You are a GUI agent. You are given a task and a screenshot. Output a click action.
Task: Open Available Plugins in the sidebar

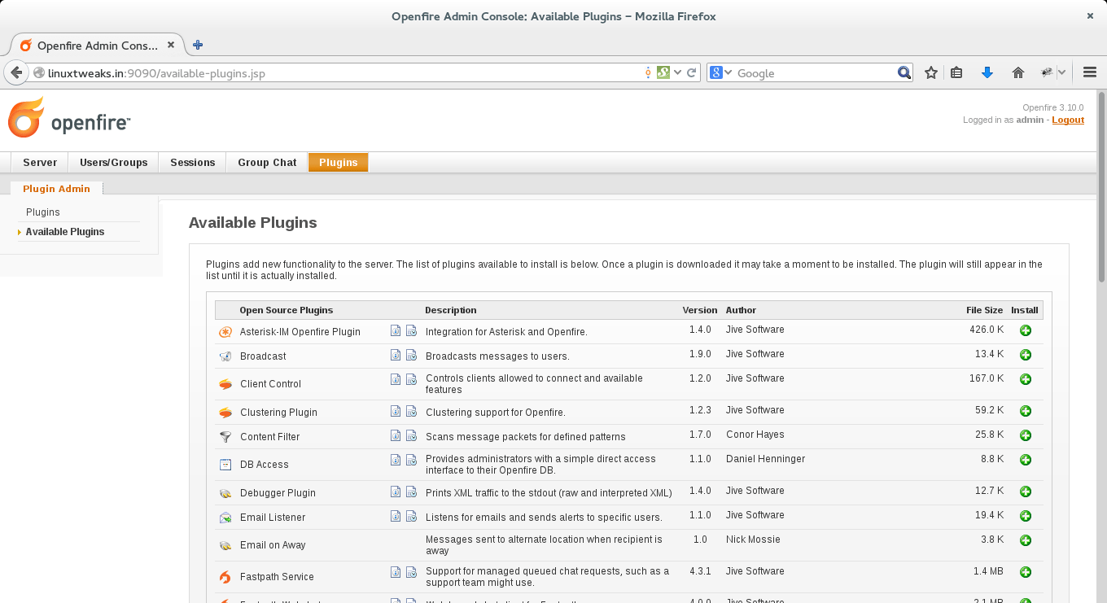tap(65, 232)
